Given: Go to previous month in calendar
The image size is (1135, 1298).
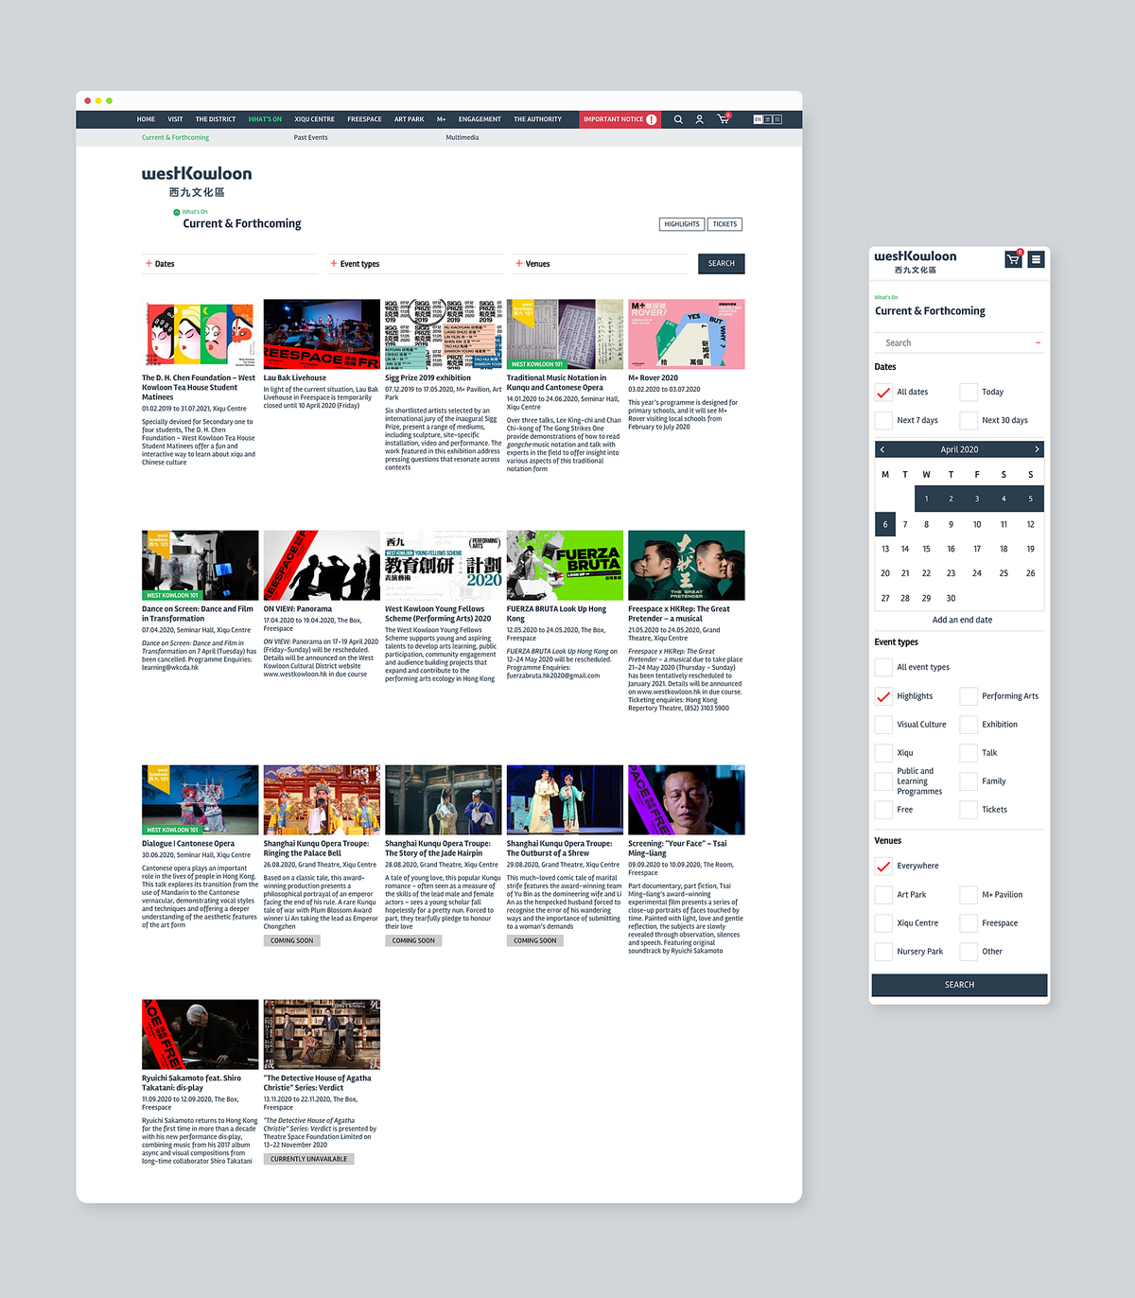Looking at the screenshot, I should (x=882, y=449).
